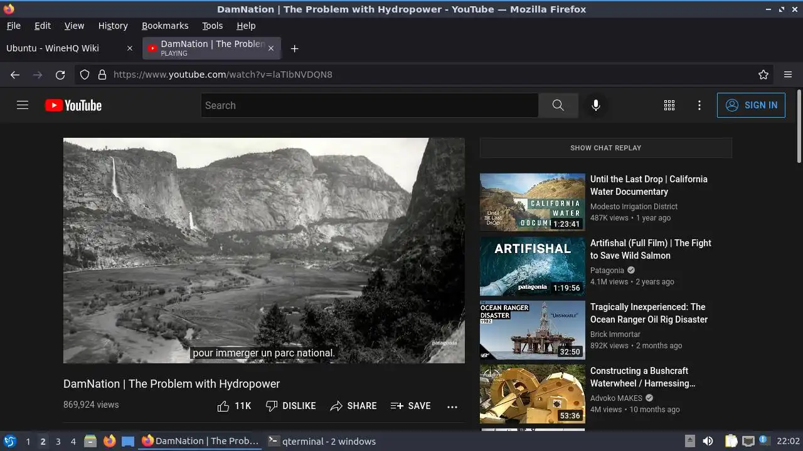Close the Ubuntu WineHQ Wiki tab
803x451 pixels.
coord(130,48)
